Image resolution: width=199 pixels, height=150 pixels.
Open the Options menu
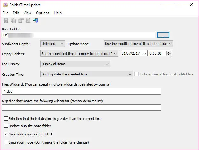(x=43, y=13)
